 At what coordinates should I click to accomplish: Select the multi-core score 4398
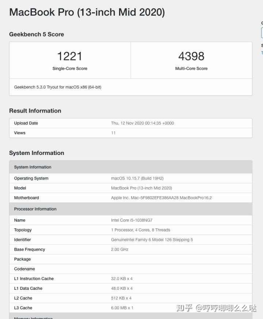[x=191, y=56]
